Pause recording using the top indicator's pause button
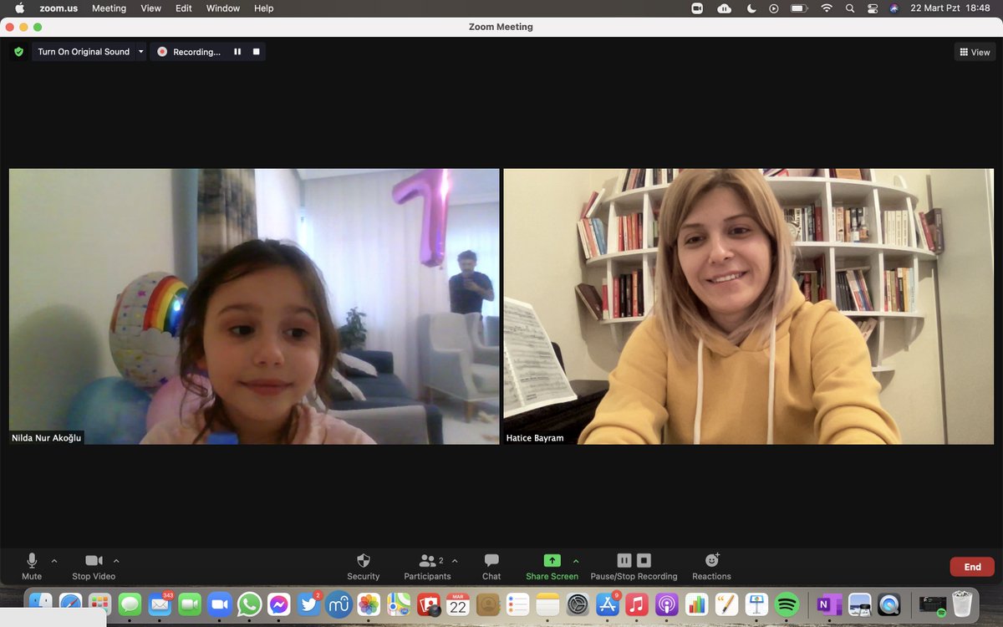 pos(237,52)
